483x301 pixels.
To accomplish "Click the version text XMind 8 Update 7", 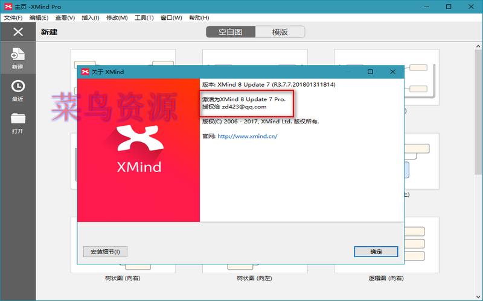I will point(243,84).
